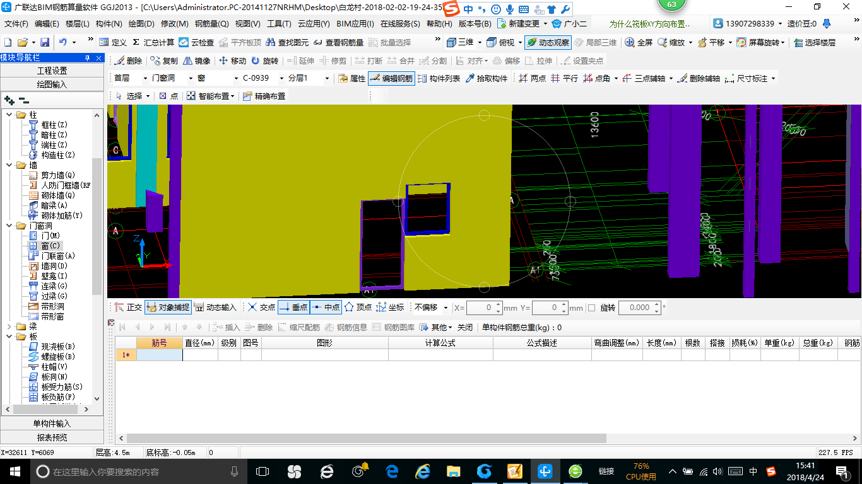
Task: Open 钢筋图库 rebar library
Action: [394, 327]
